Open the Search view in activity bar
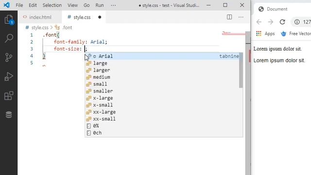 pyautogui.click(x=9, y=38)
